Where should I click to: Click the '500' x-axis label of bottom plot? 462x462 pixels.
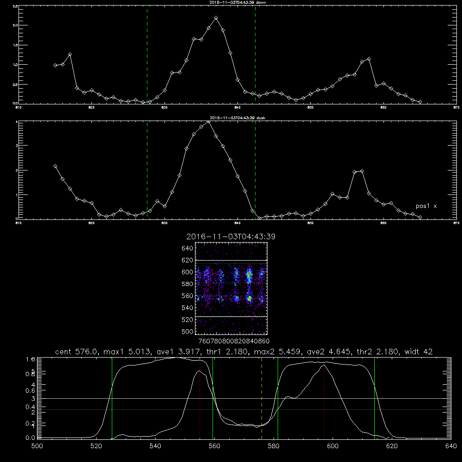coord(37,446)
